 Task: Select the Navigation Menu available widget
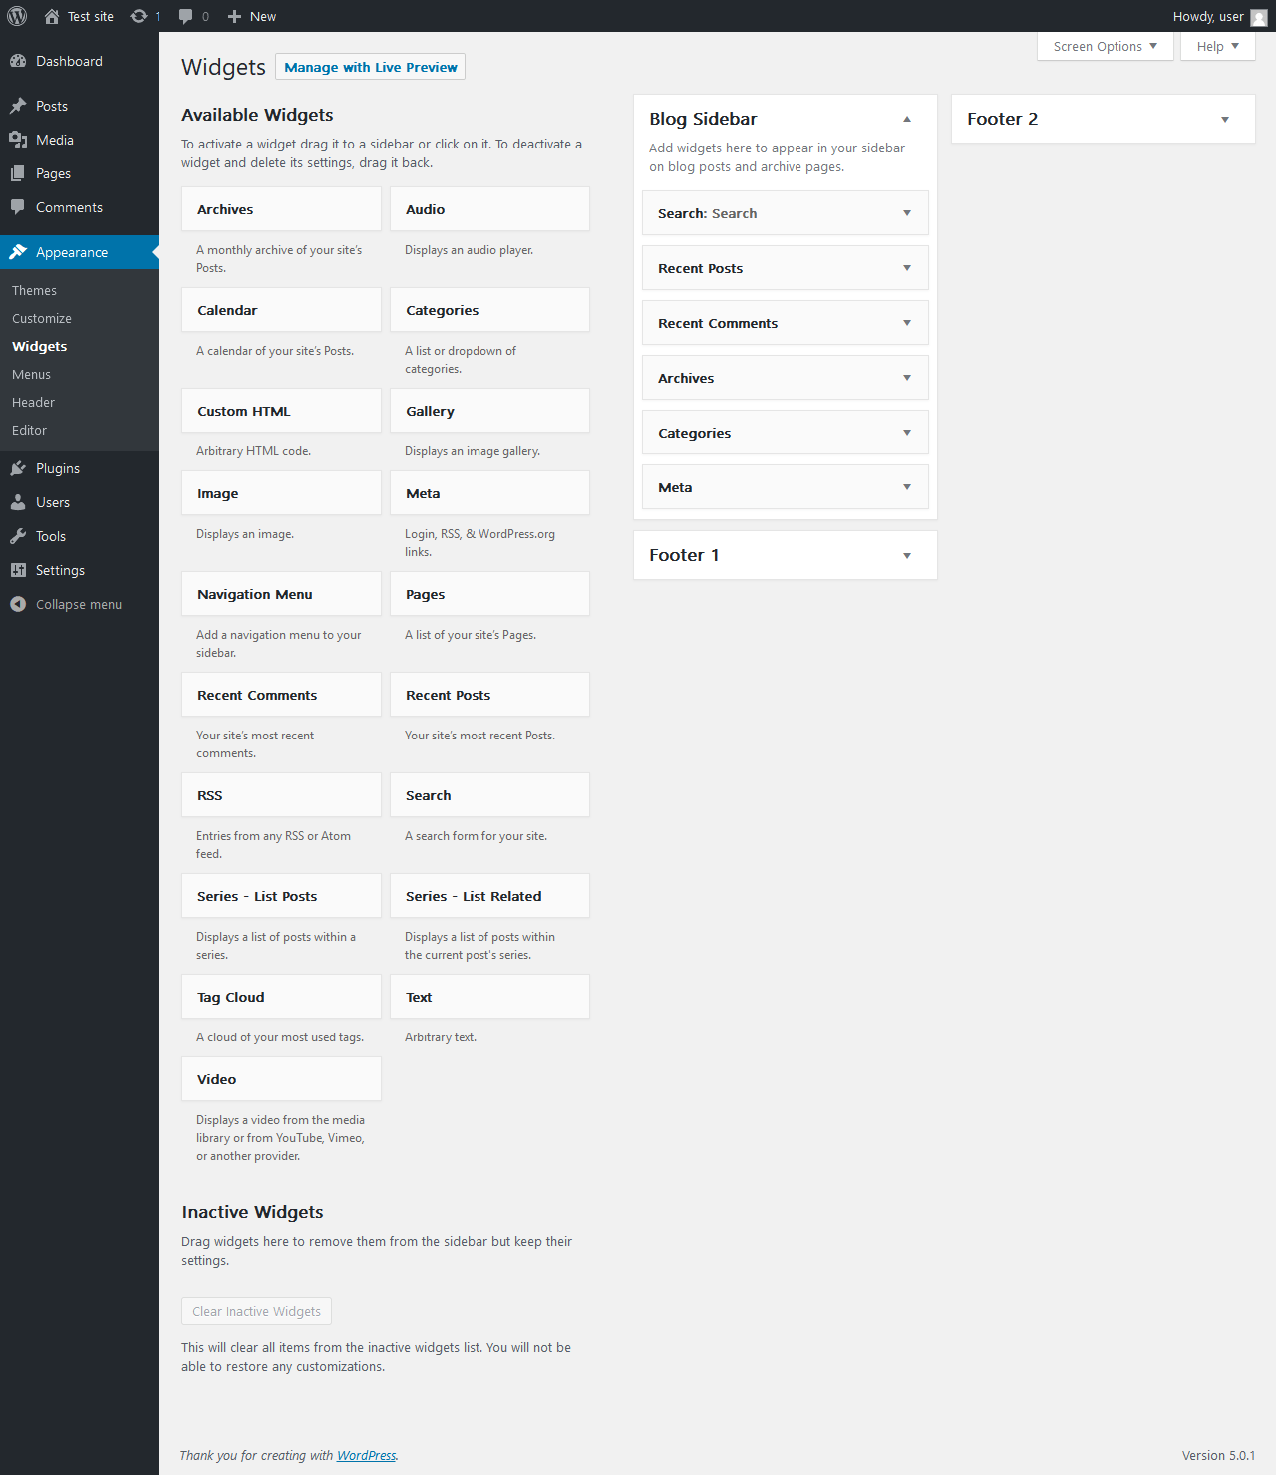[x=281, y=594]
